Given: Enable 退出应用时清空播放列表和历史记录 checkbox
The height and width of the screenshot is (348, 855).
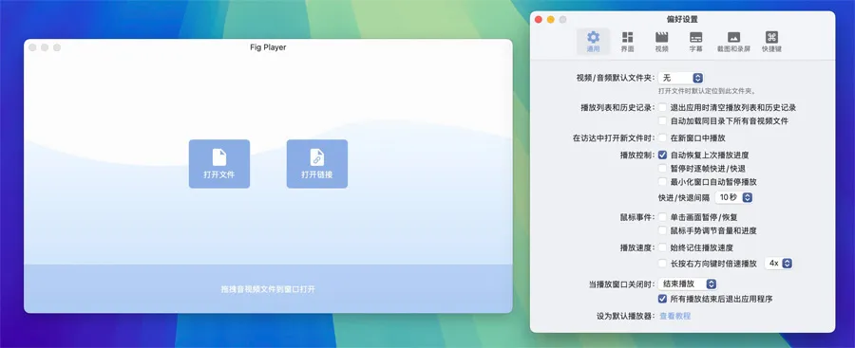Looking at the screenshot, I should pos(662,108).
